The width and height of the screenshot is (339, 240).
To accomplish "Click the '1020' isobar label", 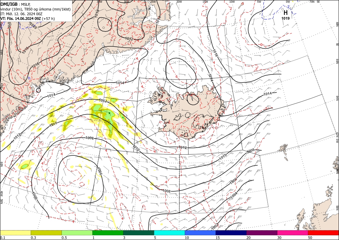I will click(x=33, y=26).
